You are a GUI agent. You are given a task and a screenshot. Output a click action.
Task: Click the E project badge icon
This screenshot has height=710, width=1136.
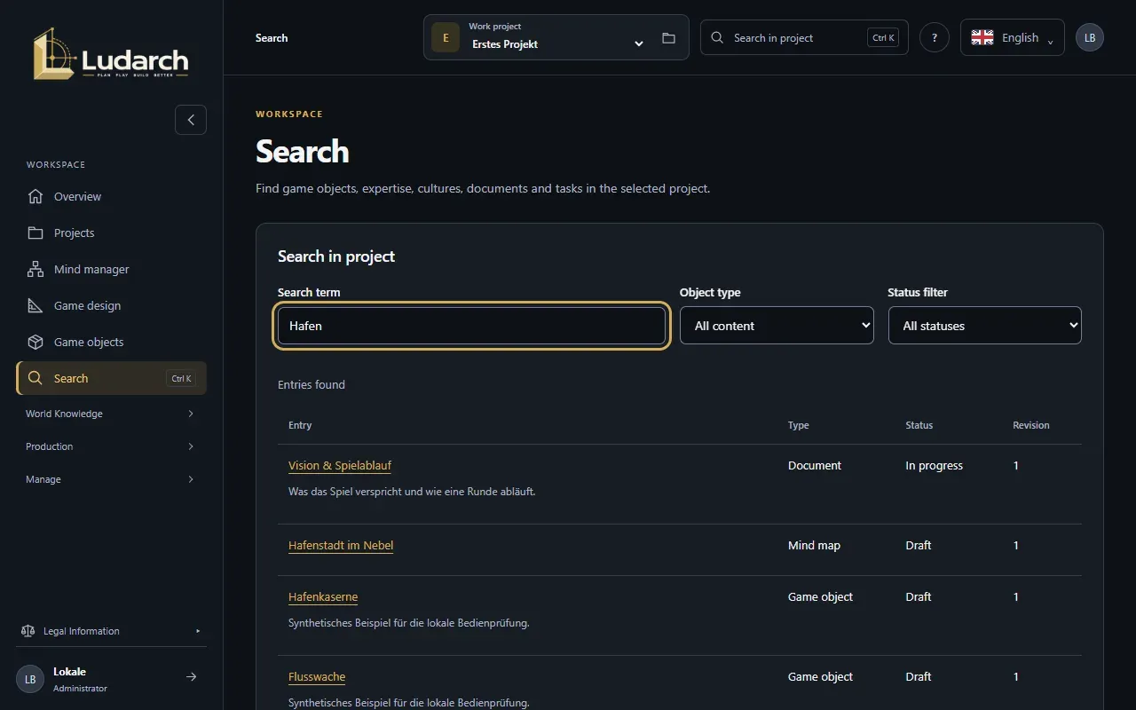coord(446,38)
